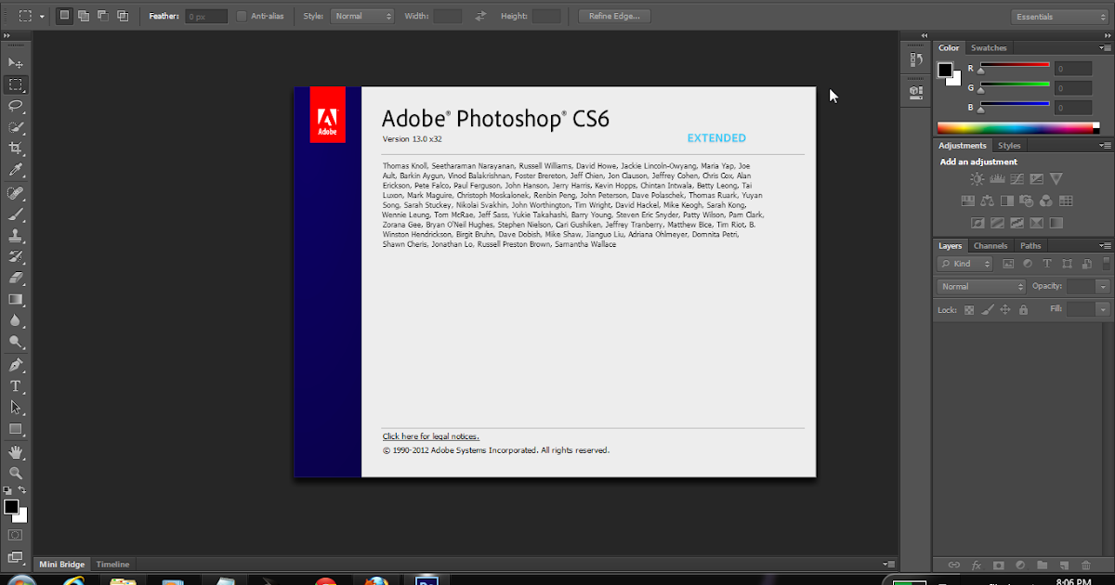The image size is (1115, 585).
Task: Select the Move tool
Action: (16, 62)
